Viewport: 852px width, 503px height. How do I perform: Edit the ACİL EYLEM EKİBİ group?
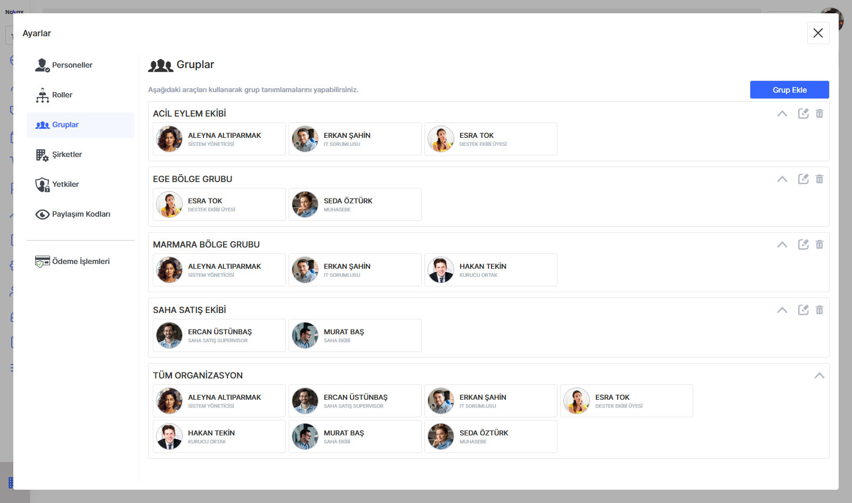pyautogui.click(x=803, y=113)
